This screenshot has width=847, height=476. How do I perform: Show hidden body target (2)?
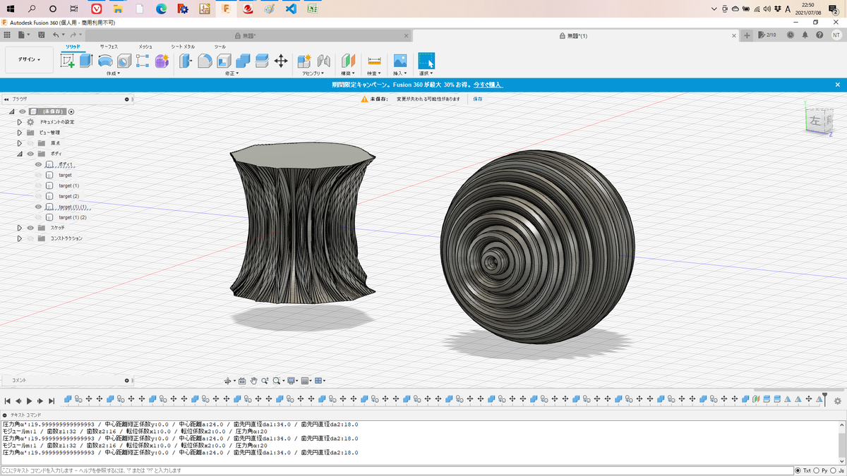click(39, 196)
